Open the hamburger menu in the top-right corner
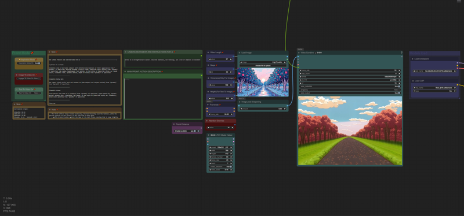The width and height of the screenshot is (464, 216). pos(459,2)
